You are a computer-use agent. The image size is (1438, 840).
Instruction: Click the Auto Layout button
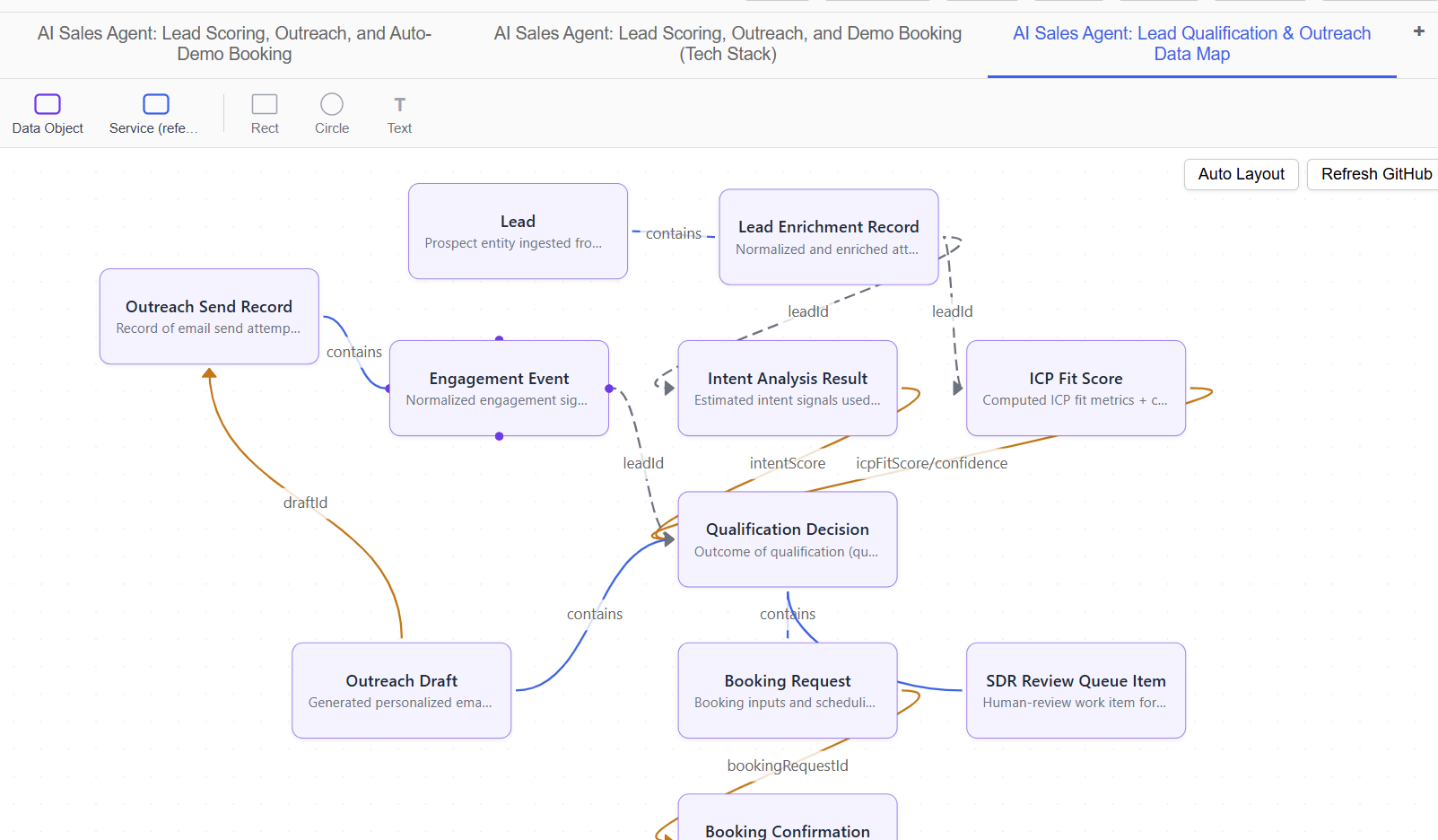1241,174
